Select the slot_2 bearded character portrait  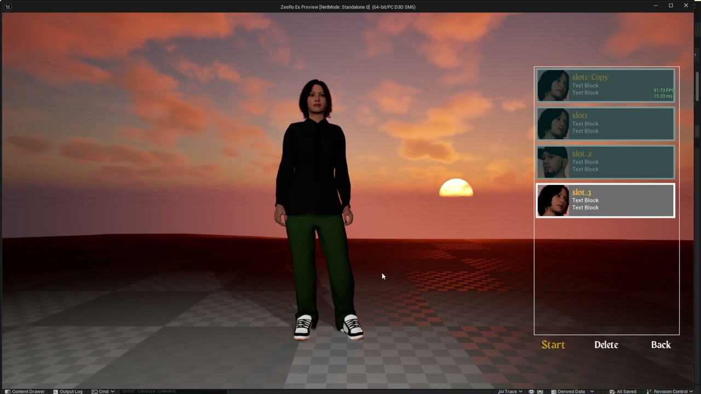[x=553, y=162]
